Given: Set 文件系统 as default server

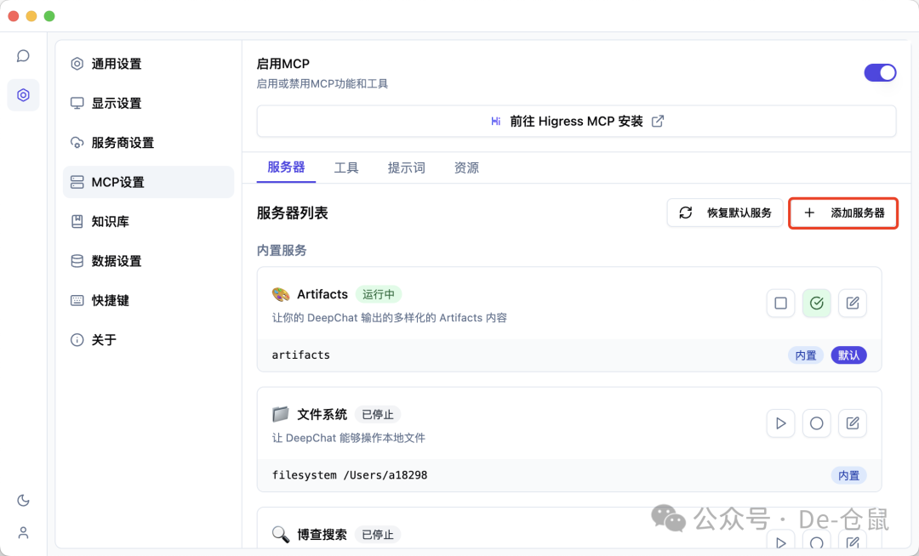Looking at the screenshot, I should coord(817,423).
